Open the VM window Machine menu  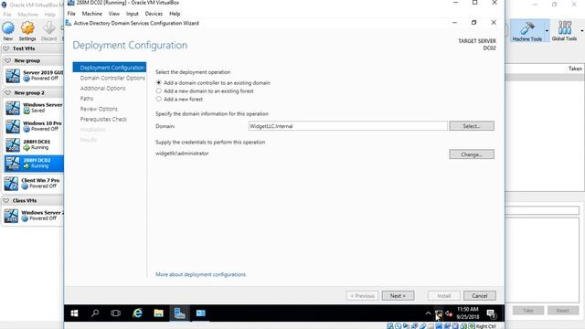tap(91, 14)
